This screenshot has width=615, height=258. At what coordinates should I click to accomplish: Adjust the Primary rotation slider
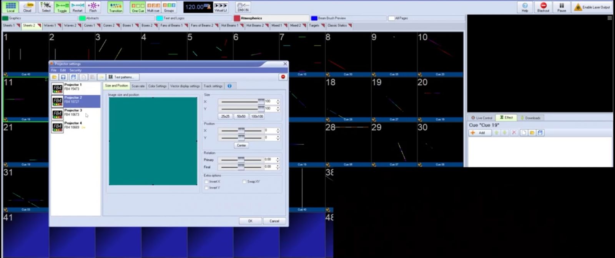click(x=241, y=159)
